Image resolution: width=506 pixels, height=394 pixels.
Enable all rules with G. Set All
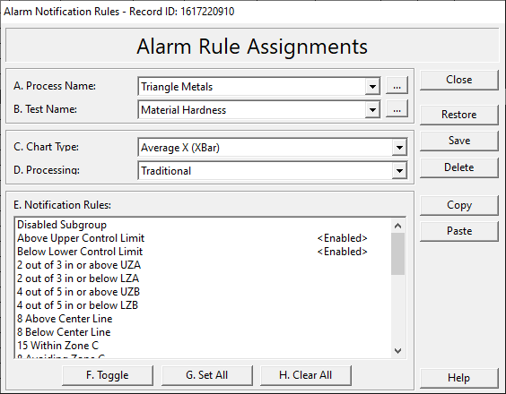tap(207, 375)
